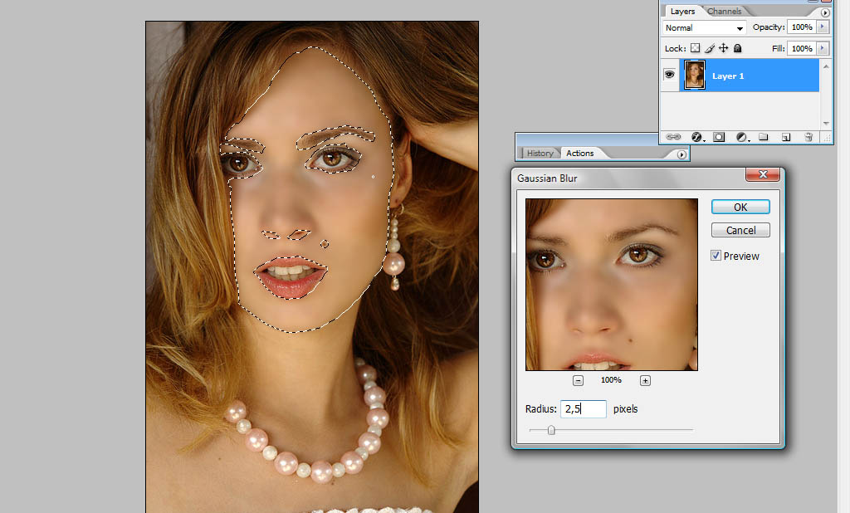
Task: Switch to the History tab
Action: 540,153
